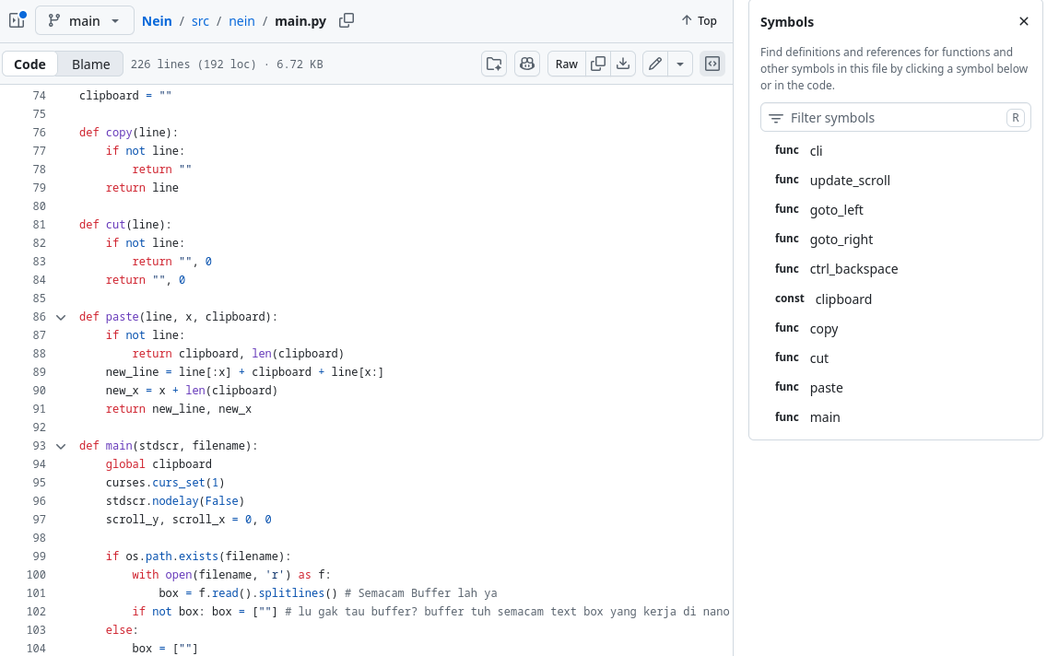Collapse the paste function code fold
The image size is (1047, 656).
click(x=61, y=317)
